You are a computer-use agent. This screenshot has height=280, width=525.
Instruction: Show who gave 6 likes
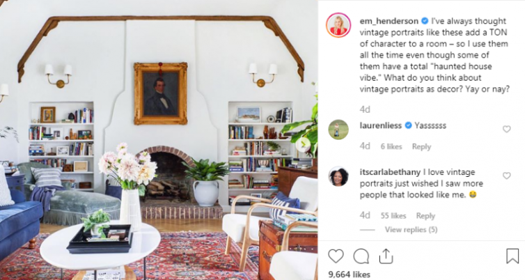point(391,147)
